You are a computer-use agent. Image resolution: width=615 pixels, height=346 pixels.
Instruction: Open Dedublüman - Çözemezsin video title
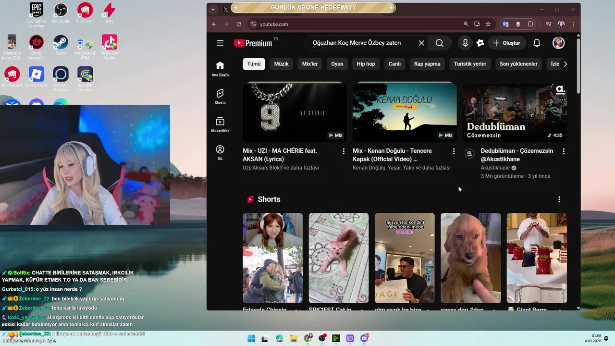(x=517, y=155)
